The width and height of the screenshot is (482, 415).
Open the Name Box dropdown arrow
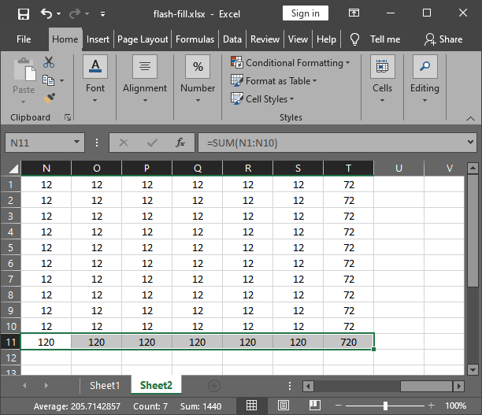[x=76, y=142]
